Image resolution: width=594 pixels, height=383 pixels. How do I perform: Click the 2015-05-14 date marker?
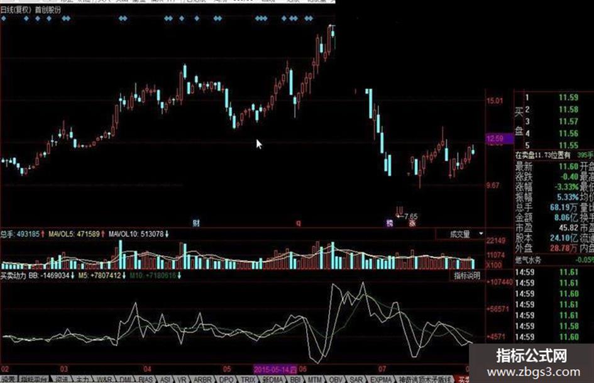click(275, 369)
